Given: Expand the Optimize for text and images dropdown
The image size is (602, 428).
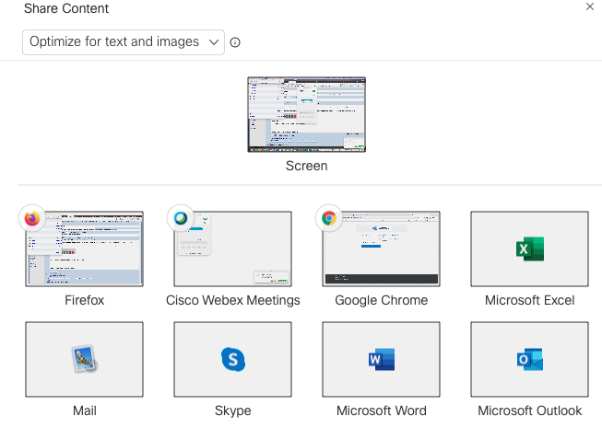Looking at the screenshot, I should pyautogui.click(x=124, y=42).
